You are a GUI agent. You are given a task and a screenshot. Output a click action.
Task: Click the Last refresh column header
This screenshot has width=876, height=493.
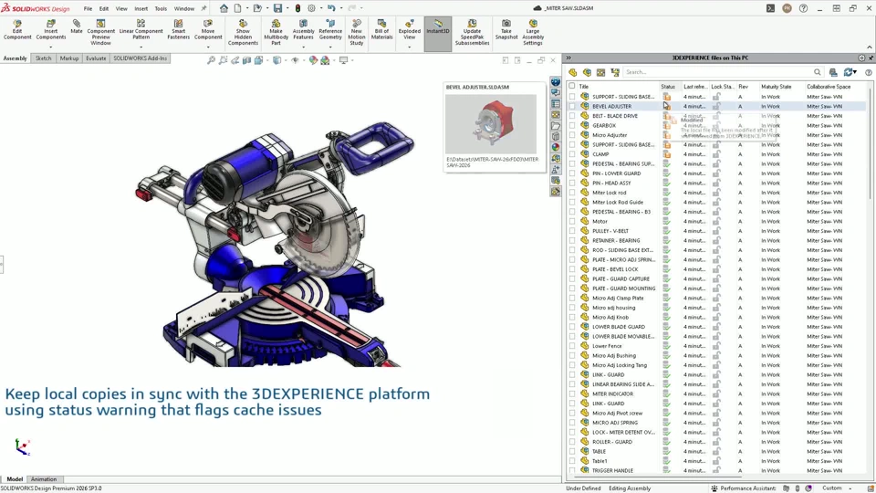pyautogui.click(x=695, y=87)
